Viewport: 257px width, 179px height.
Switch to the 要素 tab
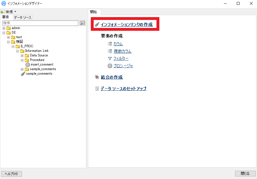(6, 17)
